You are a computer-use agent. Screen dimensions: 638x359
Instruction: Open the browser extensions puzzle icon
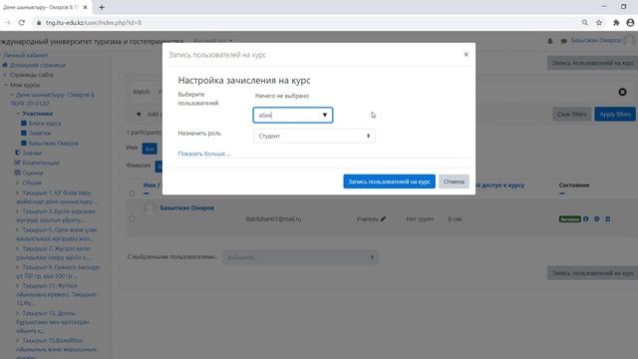(x=616, y=23)
